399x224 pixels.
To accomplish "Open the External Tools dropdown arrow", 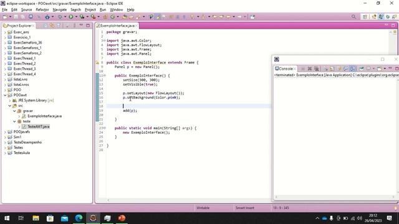I will pos(99,17).
